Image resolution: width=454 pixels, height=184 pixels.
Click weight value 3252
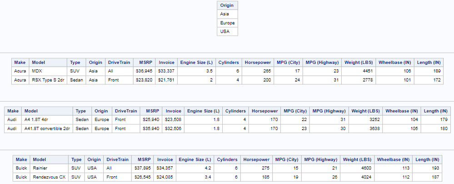coord(365,120)
